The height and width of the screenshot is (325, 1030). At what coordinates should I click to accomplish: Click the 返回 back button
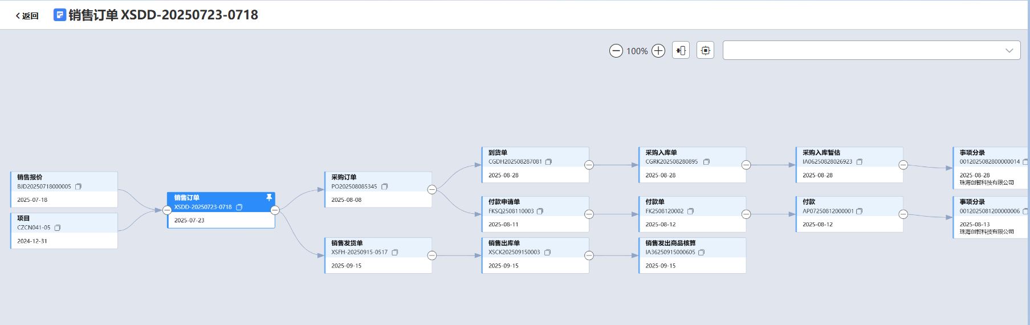tap(27, 16)
